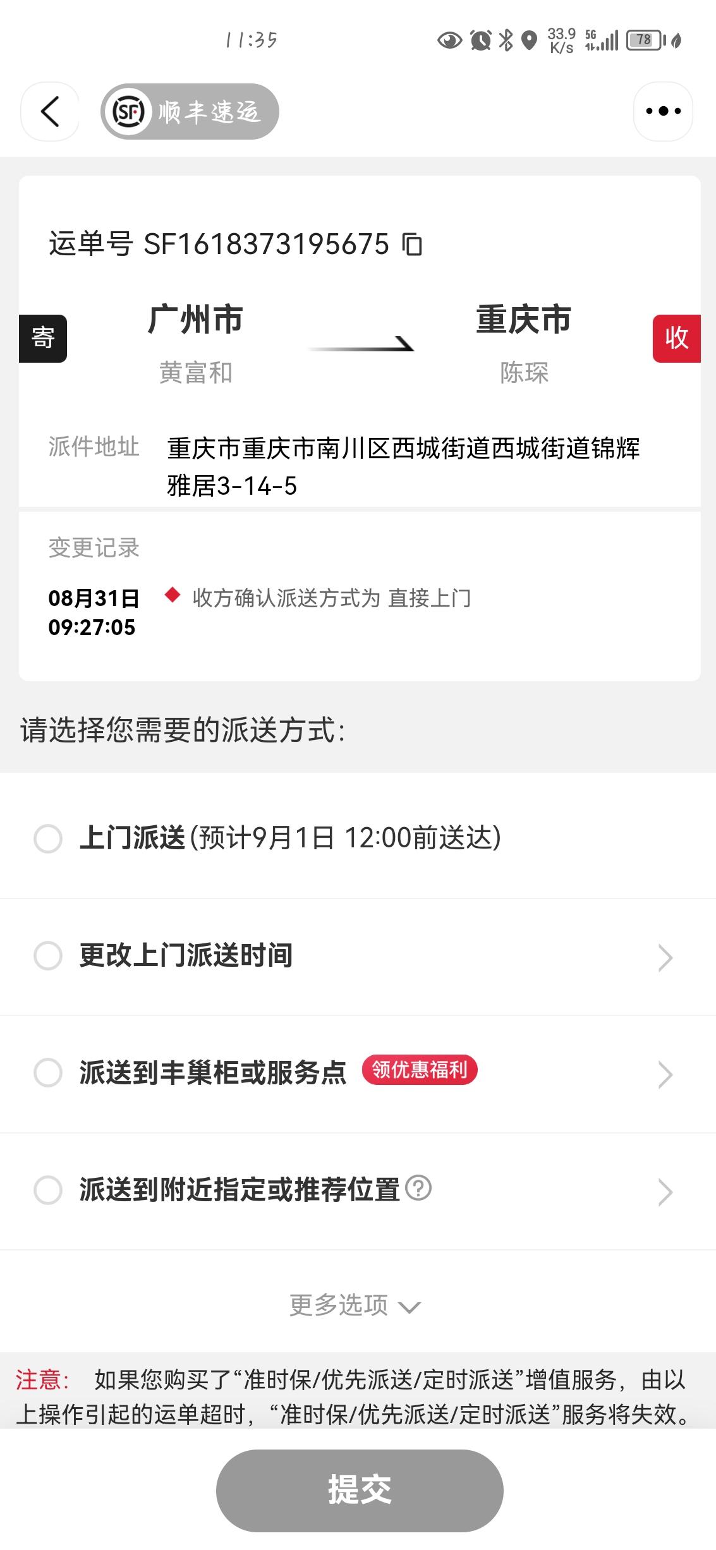This screenshot has width=716, height=1550.
Task: Tap the 领优惠福利 coupon badge
Action: (420, 1070)
